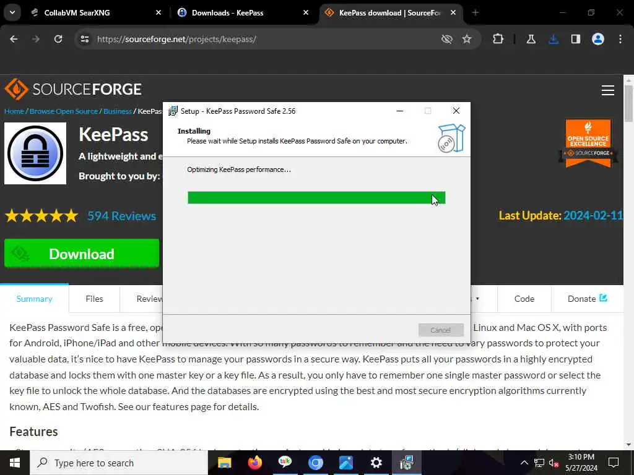
Task: Close the KeePass Setup dialog
Action: coord(456,111)
